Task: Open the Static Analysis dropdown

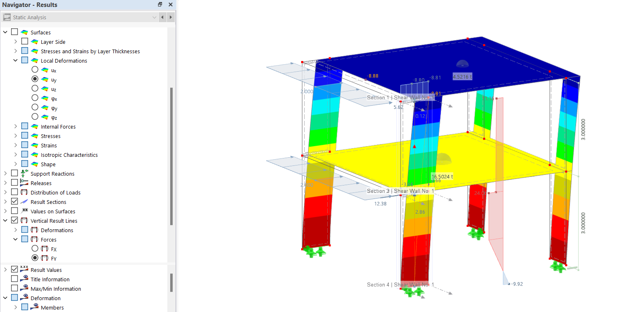Action: (x=154, y=17)
